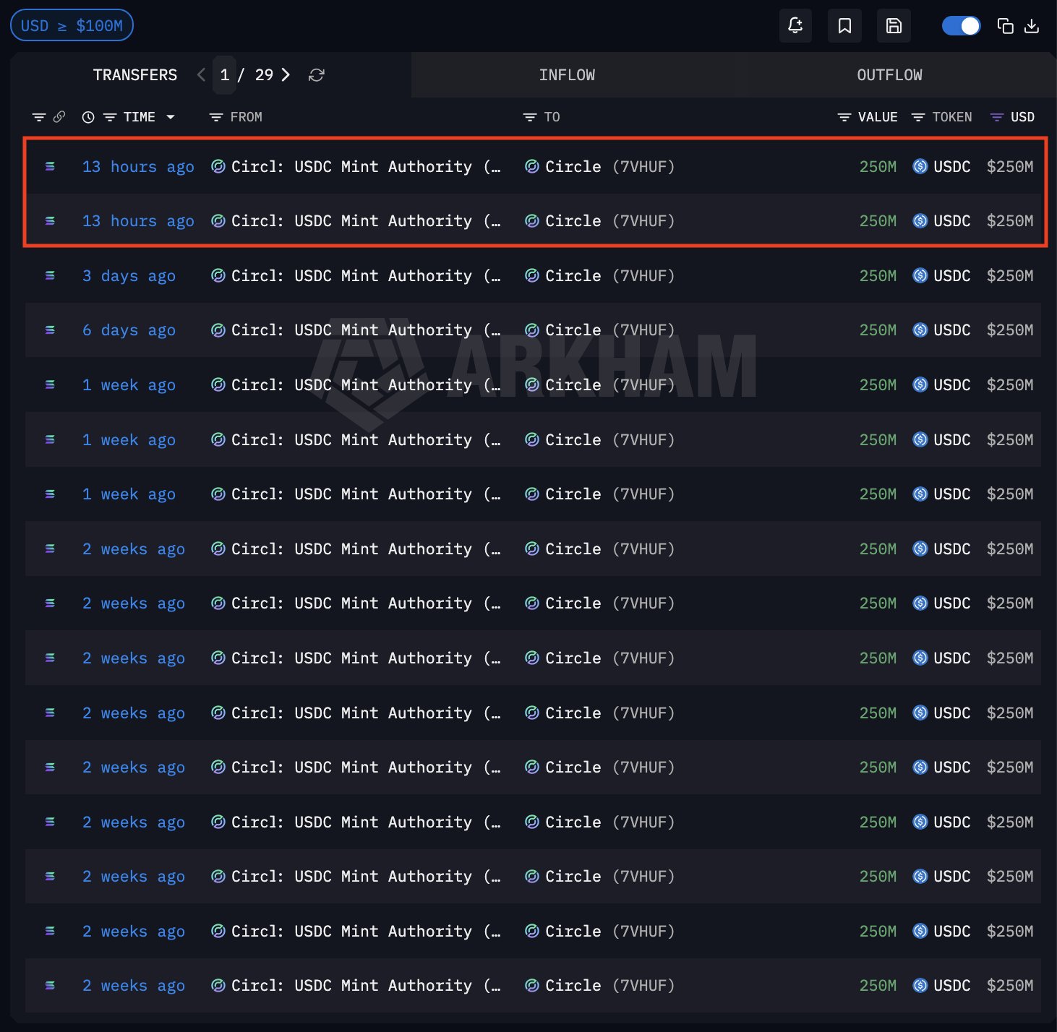Screen dimensions: 1057x1032
Task: Click the clock icon beside TIME
Action: 88,117
